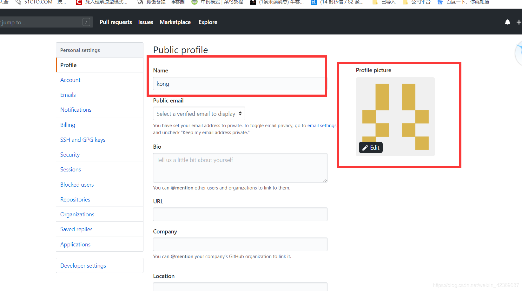Open the Security settings page
This screenshot has width=522, height=291.
coord(69,154)
